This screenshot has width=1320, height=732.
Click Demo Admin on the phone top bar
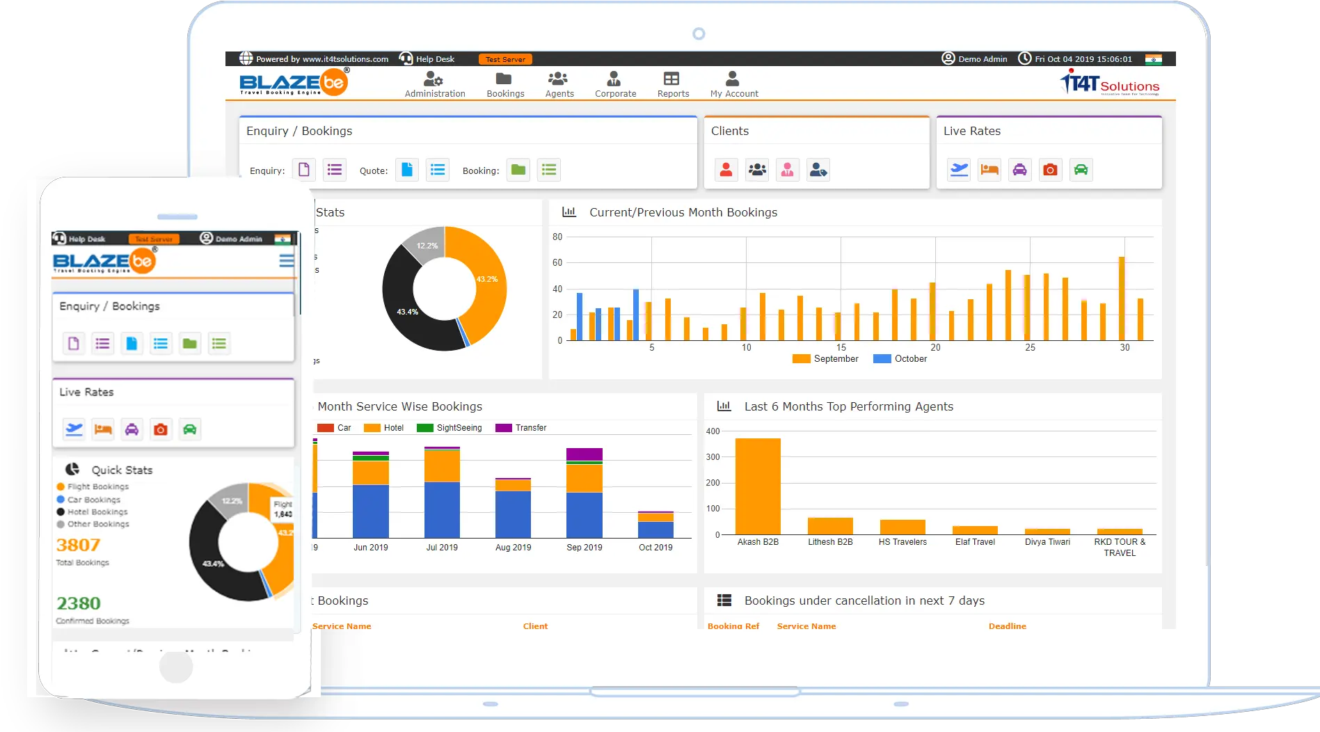coord(231,239)
